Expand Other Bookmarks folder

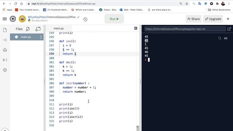tap(219, 10)
